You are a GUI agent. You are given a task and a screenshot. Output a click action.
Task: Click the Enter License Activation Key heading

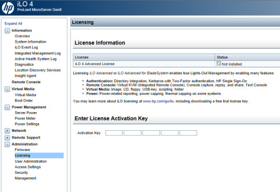[111, 119]
